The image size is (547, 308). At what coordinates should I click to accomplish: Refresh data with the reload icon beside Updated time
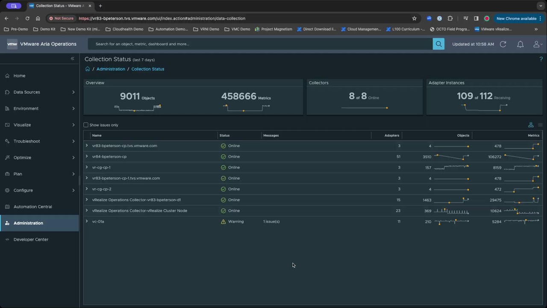click(503, 44)
